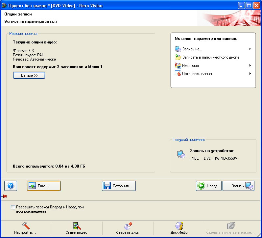
Task: Collapse options with Еще << button
Action: click(44, 186)
